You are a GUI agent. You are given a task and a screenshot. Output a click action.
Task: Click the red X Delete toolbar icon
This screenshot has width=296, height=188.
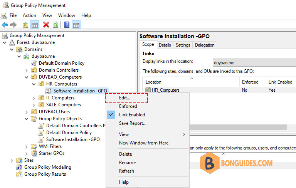pyautogui.click(x=46, y=25)
